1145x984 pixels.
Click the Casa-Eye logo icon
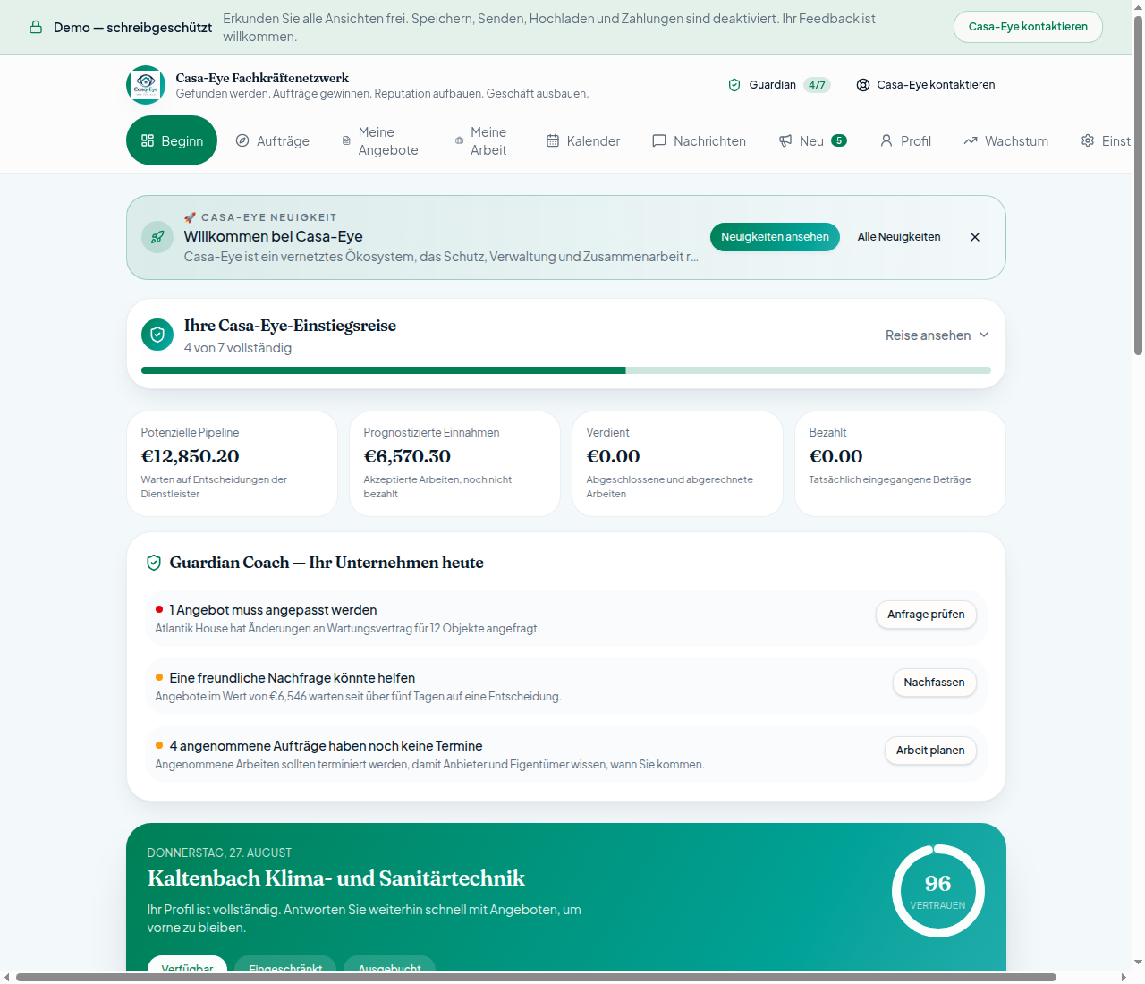pyautogui.click(x=146, y=85)
